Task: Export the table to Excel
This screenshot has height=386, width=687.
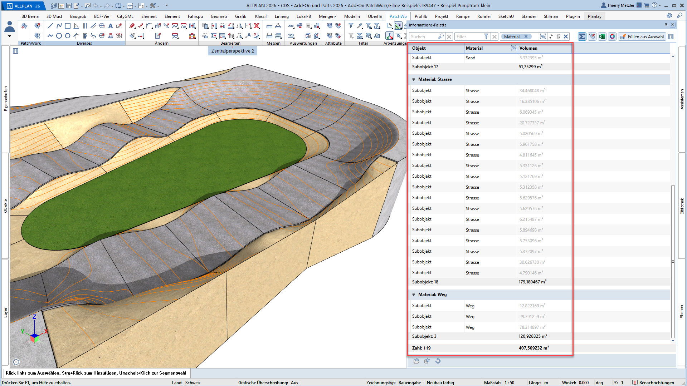Action: [x=602, y=36]
